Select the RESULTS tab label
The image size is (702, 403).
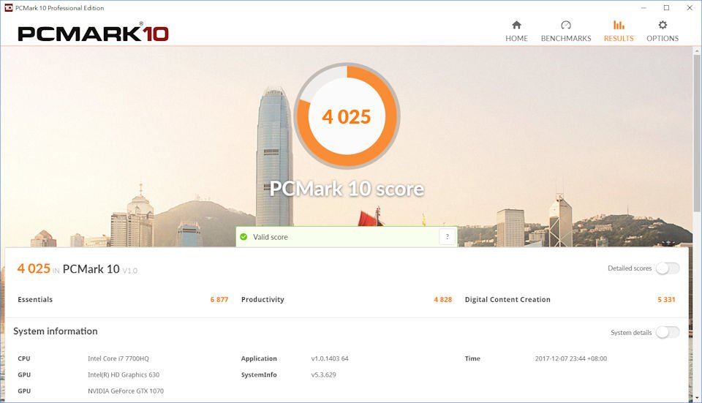pyautogui.click(x=619, y=39)
